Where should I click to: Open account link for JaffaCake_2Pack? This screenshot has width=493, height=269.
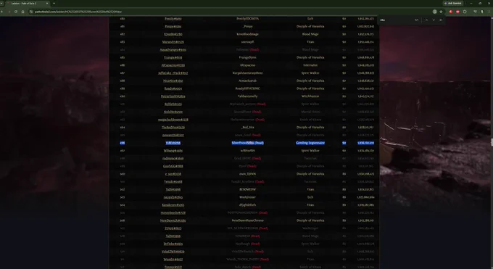pyautogui.click(x=173, y=73)
